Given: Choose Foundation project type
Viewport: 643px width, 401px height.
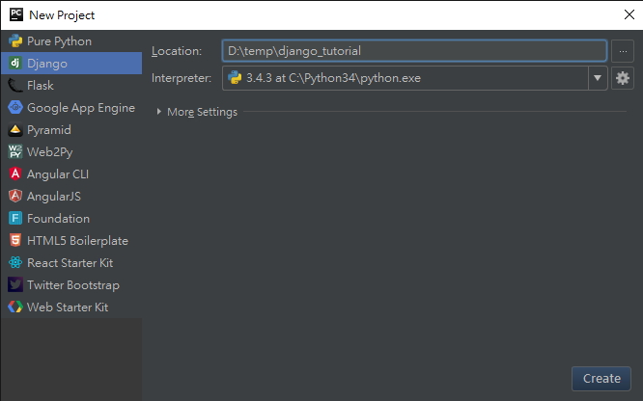Looking at the screenshot, I should click(x=71, y=218).
